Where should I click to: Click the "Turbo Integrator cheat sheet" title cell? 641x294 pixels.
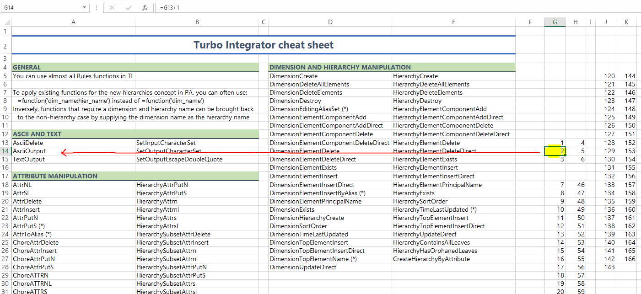(264, 45)
